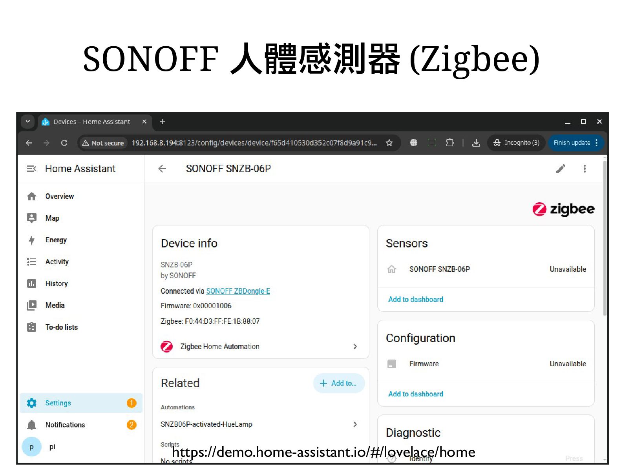Expand Zigbee Home Automation integration row
This screenshot has height=467, width=623.
click(x=260, y=347)
